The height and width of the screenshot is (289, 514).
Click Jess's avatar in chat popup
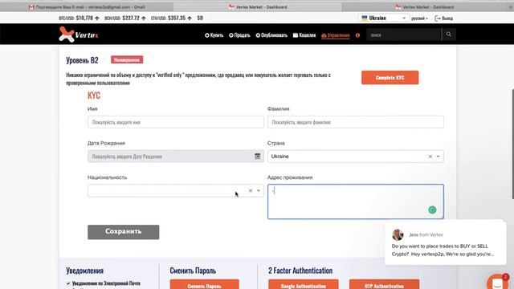(x=398, y=234)
